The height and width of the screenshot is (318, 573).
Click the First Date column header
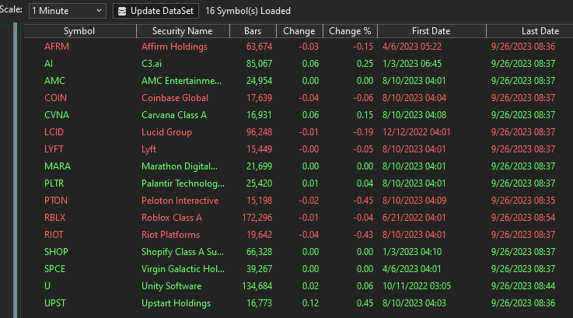[431, 31]
